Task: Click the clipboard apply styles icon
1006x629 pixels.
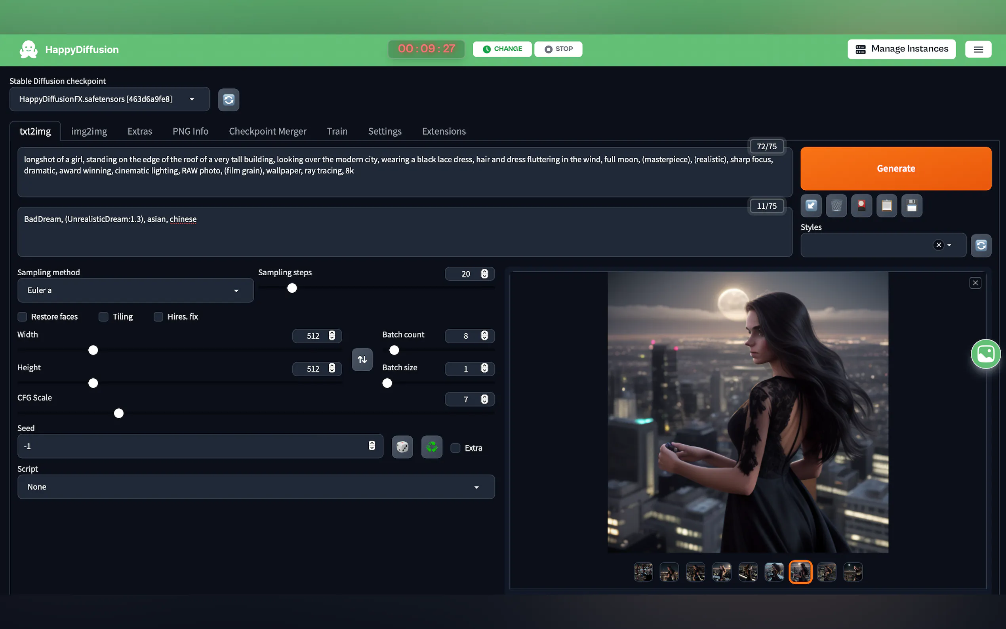Action: (886, 206)
